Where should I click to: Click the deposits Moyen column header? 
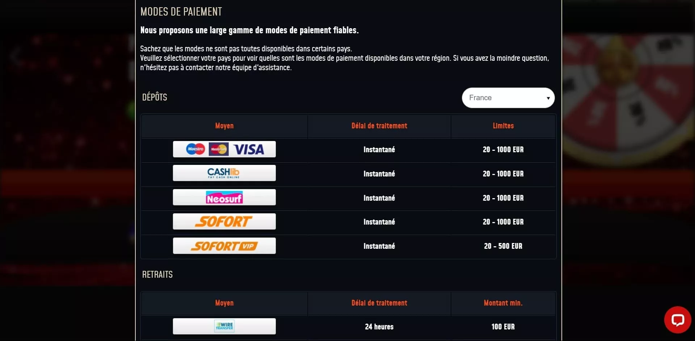224,126
